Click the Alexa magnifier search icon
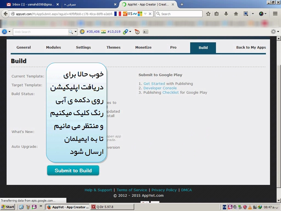Viewport: 281px width, 211px height. coord(71,32)
